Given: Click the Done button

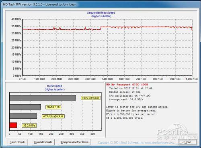Looking at the screenshot, I should [x=188, y=142].
